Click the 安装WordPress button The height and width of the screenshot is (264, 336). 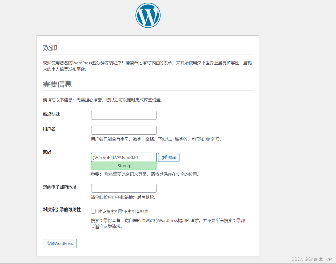click(x=60, y=244)
